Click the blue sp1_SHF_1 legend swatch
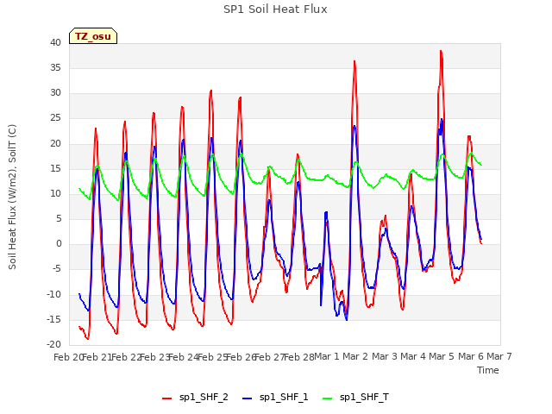The image size is (552, 414). pos(248,398)
